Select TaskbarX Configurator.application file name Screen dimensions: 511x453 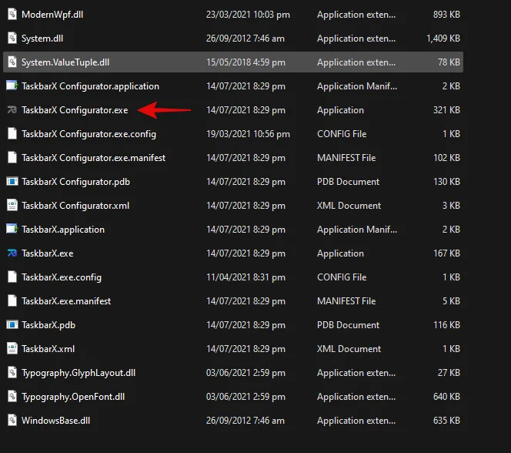tap(90, 86)
